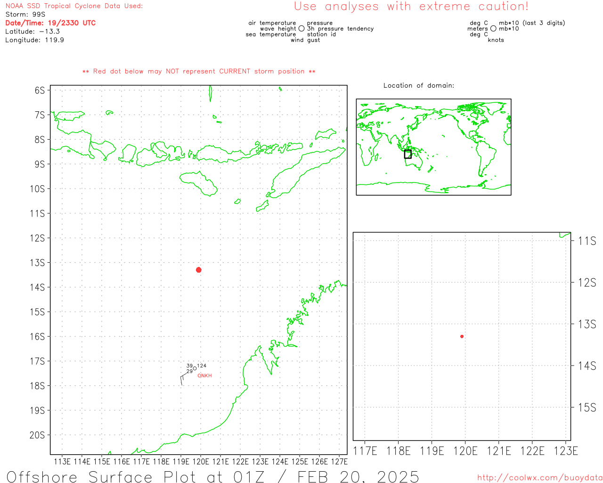The width and height of the screenshot is (603, 483).
Task: Click the station observation circle near ONKH
Action: coord(195,368)
